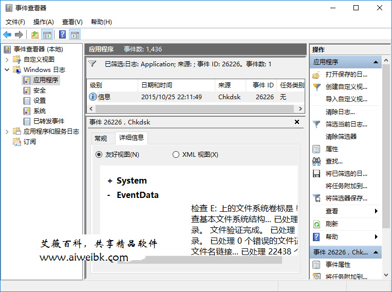Image resolution: width=392 pixels, height=292 pixels.
Task: Click the information icon in the event row
Action: pyautogui.click(x=93, y=97)
